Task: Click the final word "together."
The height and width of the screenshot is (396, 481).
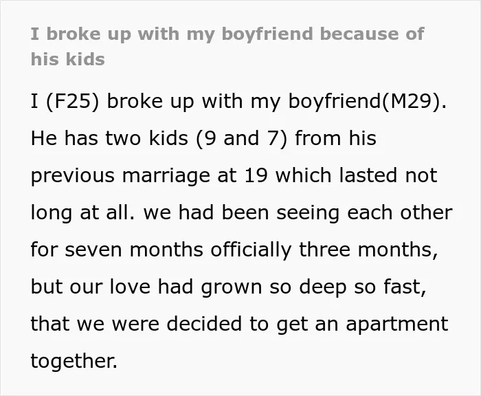Action: coord(74,362)
